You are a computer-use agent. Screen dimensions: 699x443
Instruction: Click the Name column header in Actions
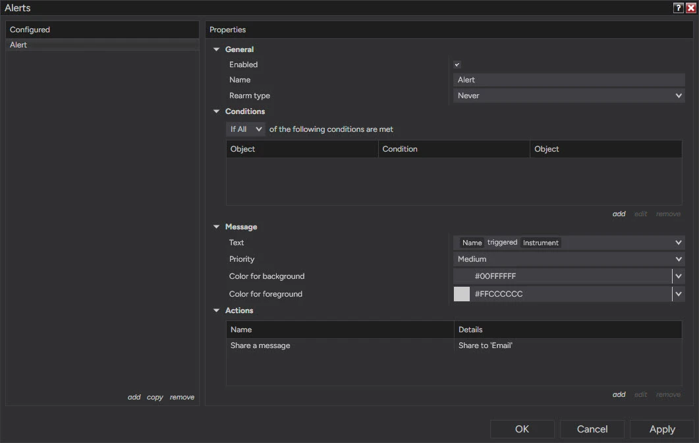point(340,329)
